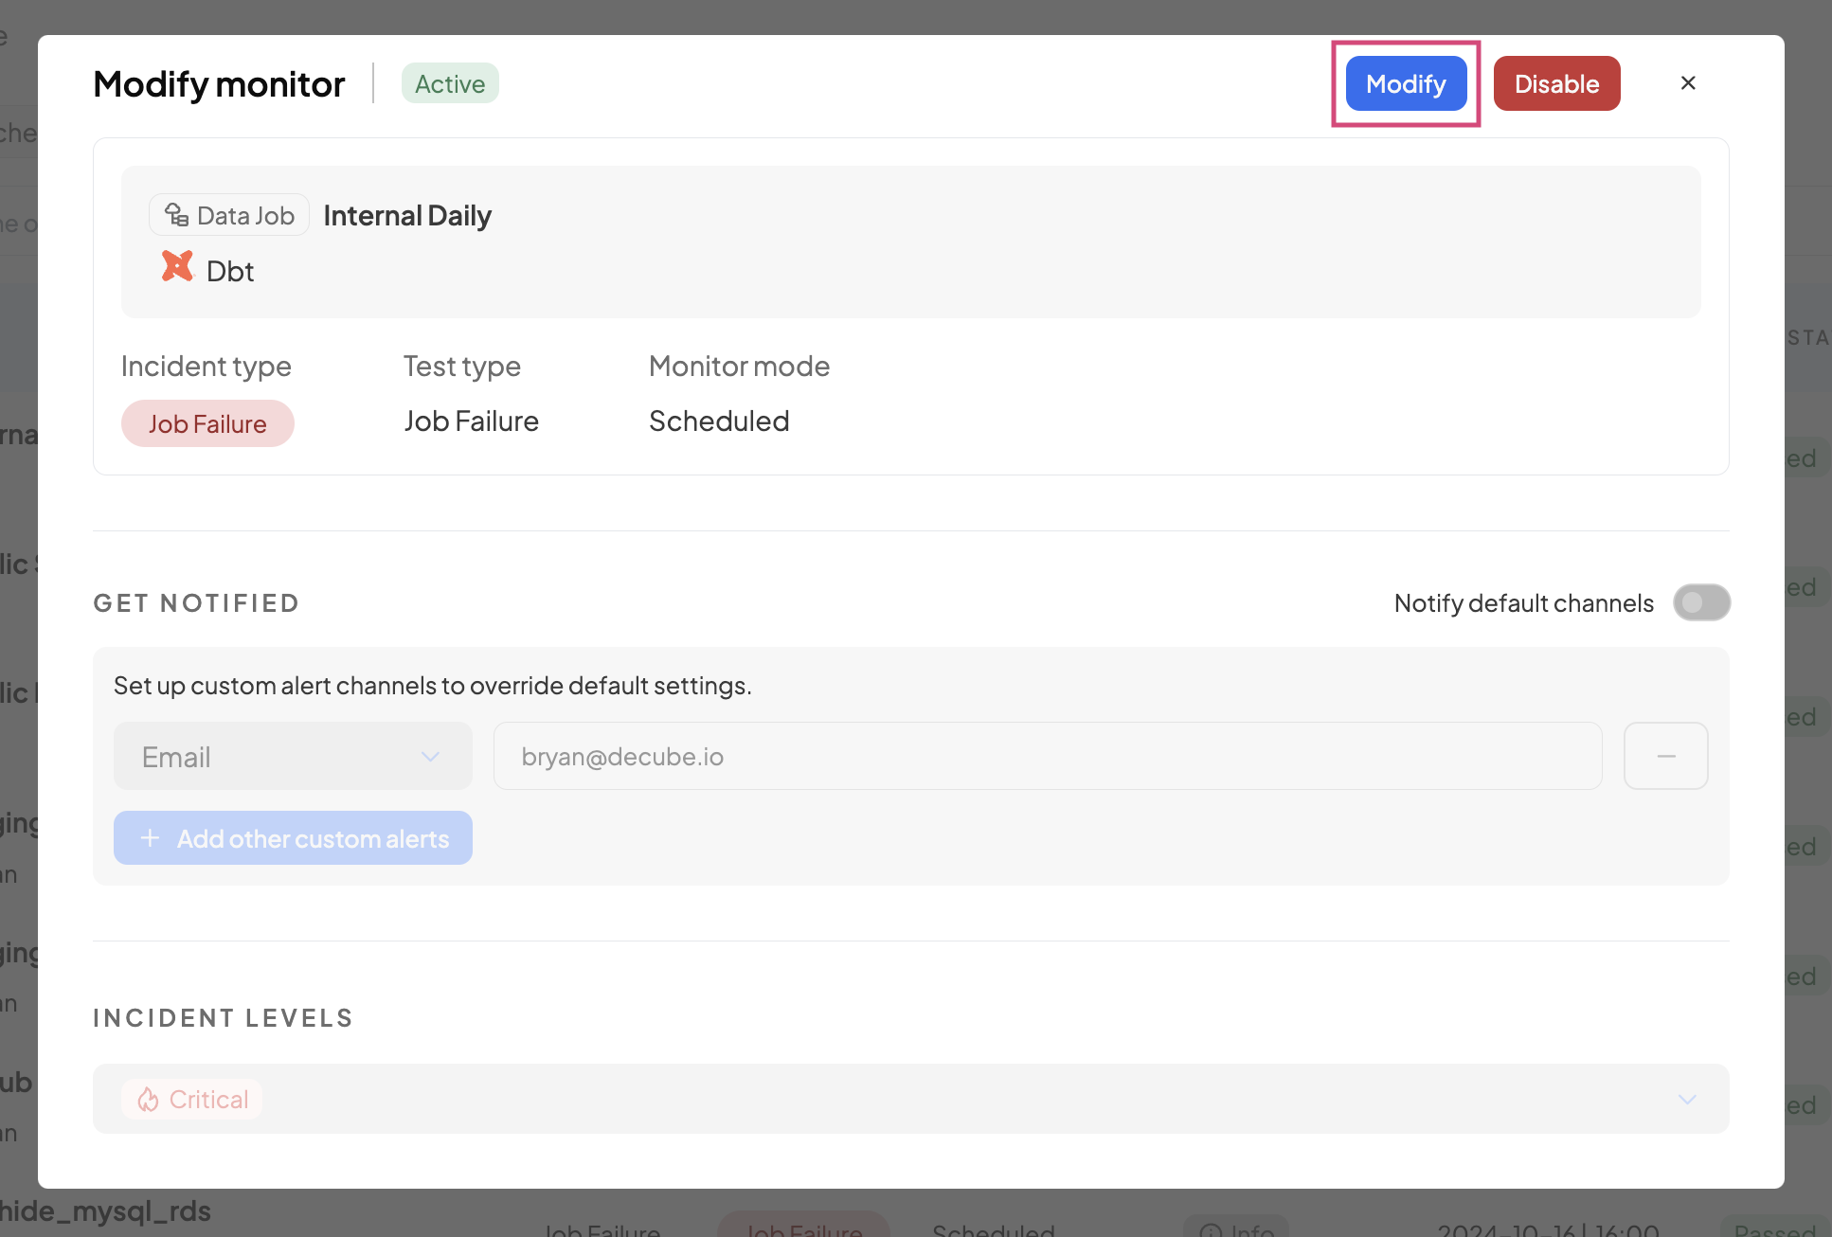Viewport: 1832px width, 1237px height.
Task: Click the Active status badge
Action: 450,83
